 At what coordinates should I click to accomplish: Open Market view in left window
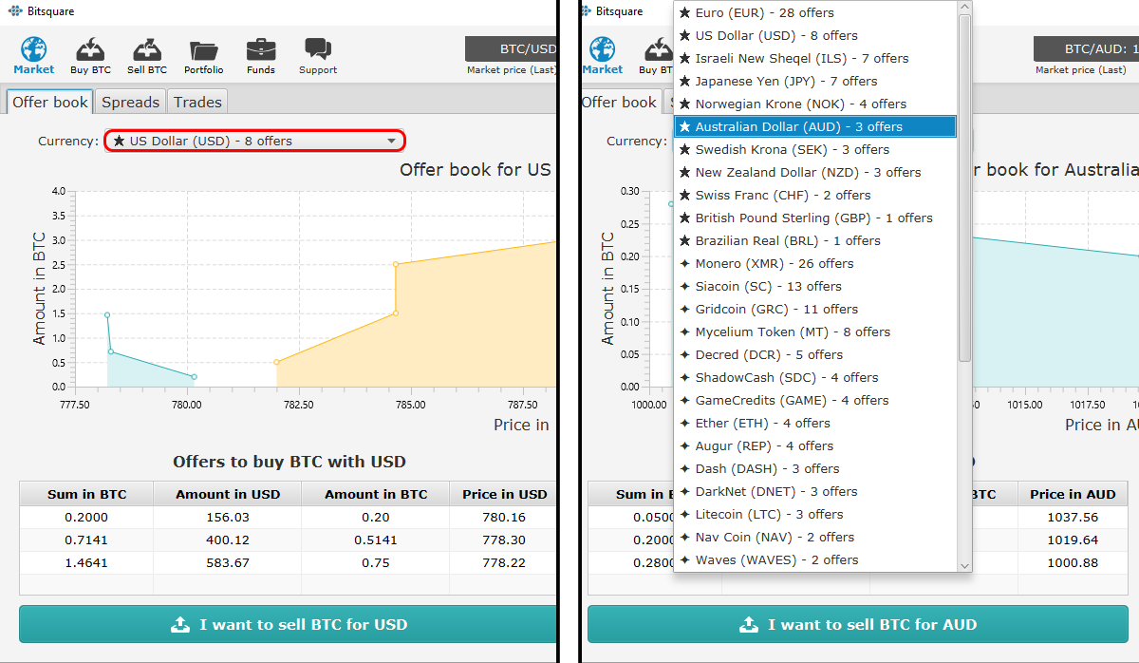pos(33,55)
